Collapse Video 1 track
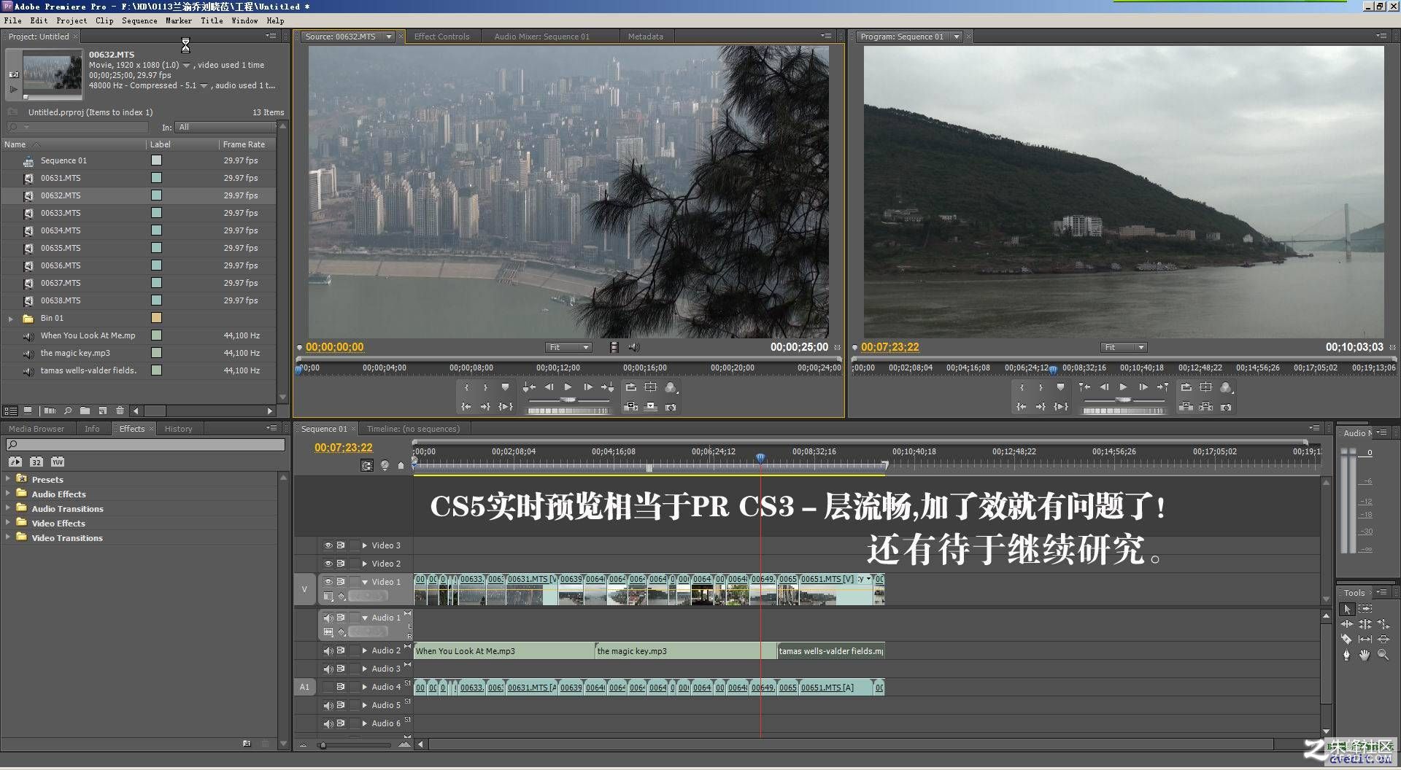Image resolution: width=1401 pixels, height=770 pixels. (x=365, y=582)
